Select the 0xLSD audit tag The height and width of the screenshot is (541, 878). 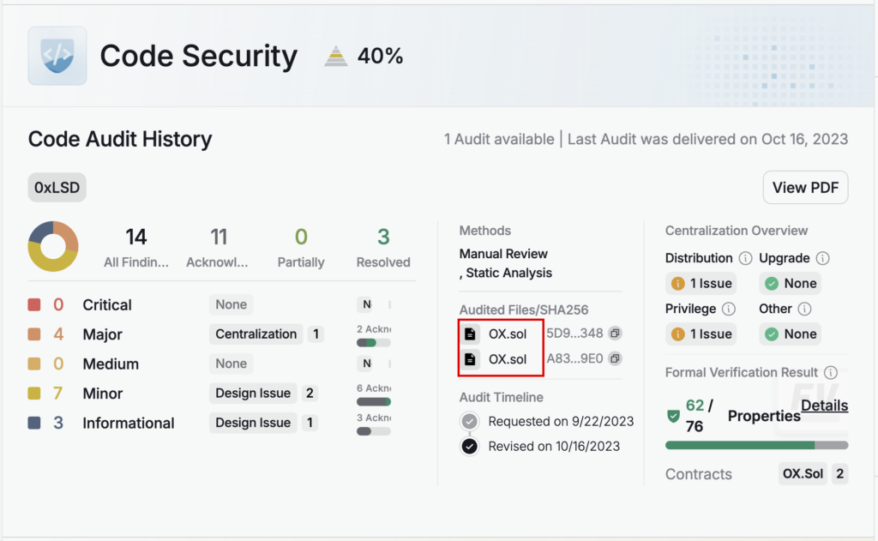click(57, 188)
